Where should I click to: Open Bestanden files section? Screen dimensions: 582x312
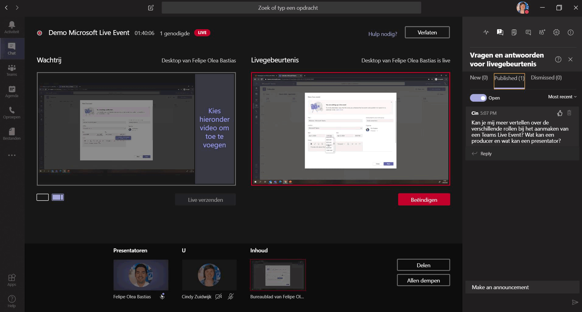[12, 134]
